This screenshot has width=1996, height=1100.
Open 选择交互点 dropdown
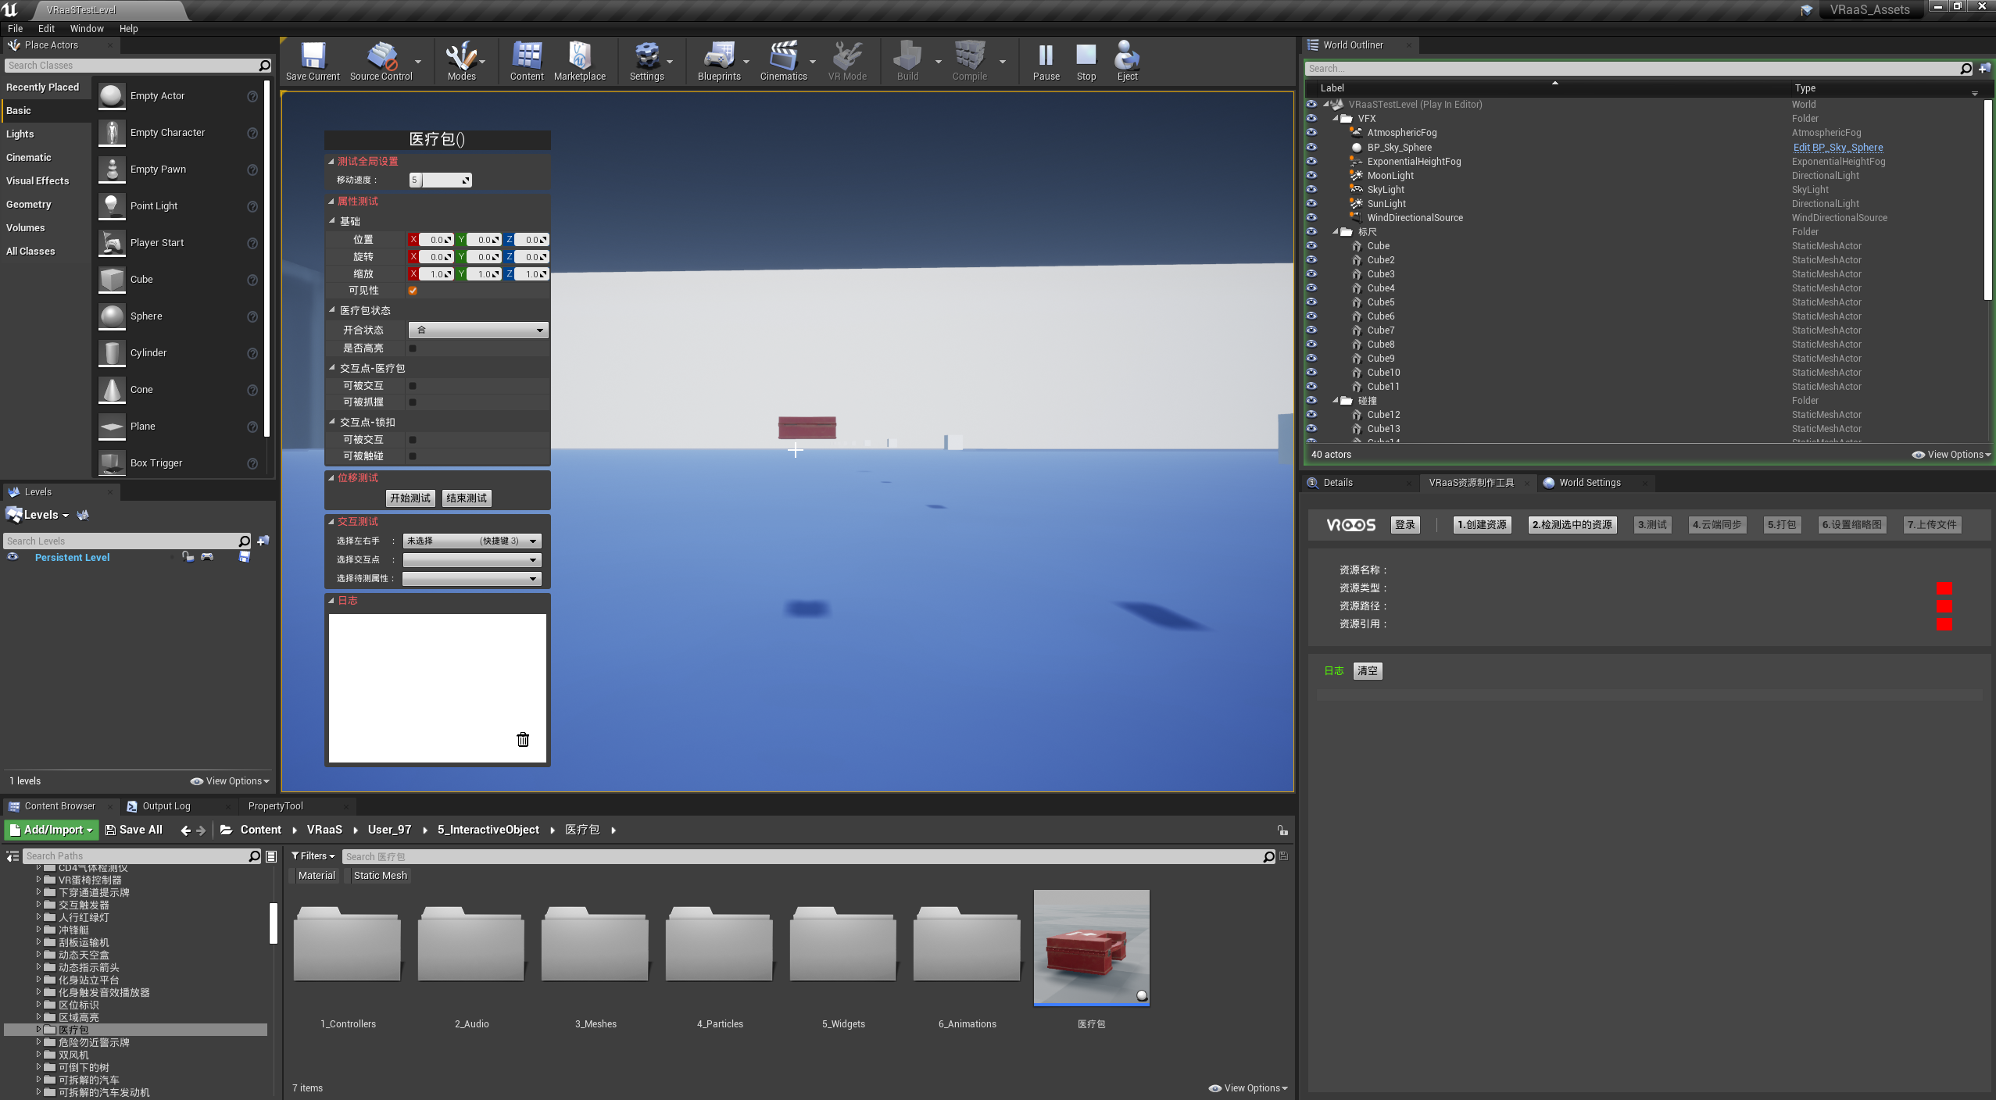[471, 560]
